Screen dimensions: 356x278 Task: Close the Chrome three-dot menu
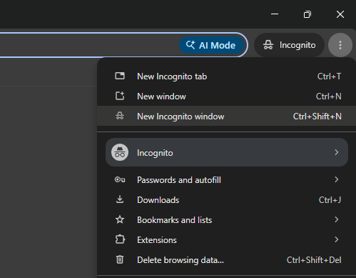(x=340, y=45)
